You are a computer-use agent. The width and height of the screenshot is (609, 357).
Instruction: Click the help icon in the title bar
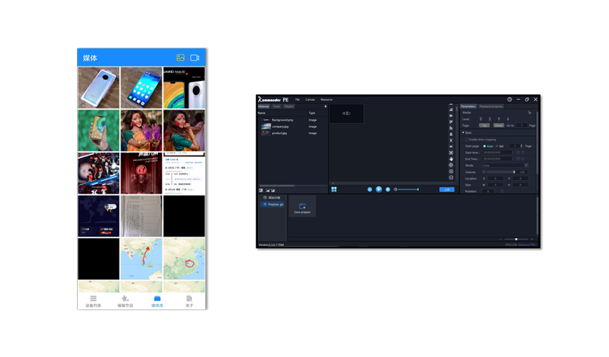(509, 99)
